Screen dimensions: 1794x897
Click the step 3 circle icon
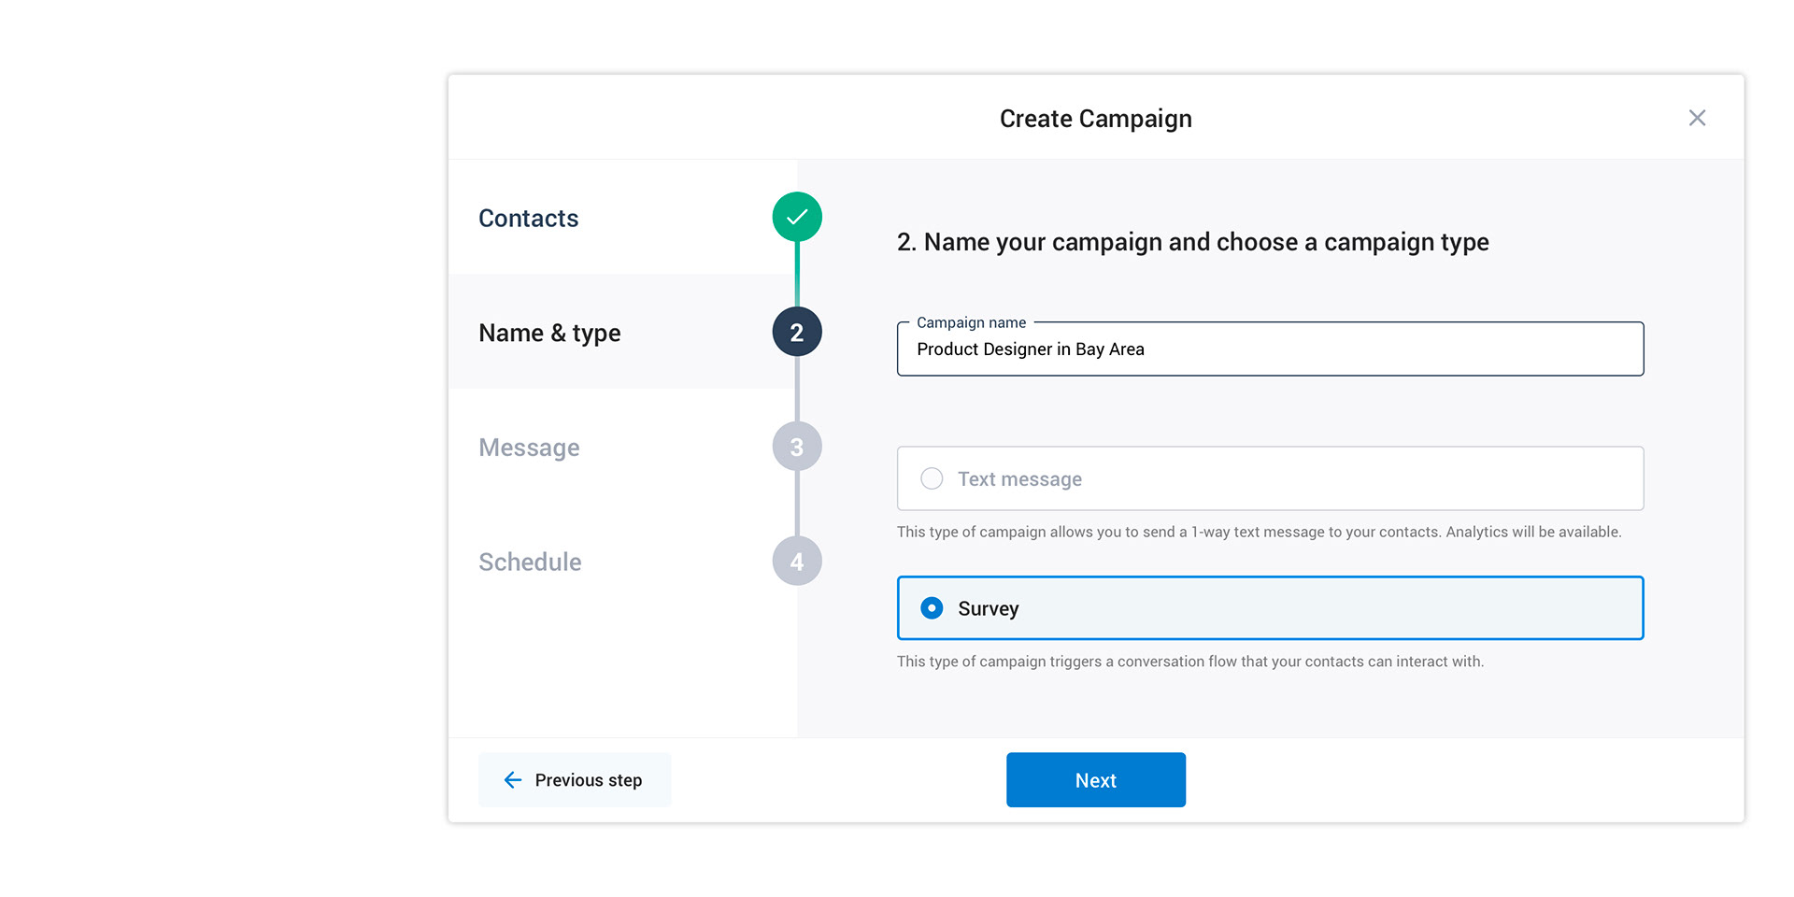(797, 447)
